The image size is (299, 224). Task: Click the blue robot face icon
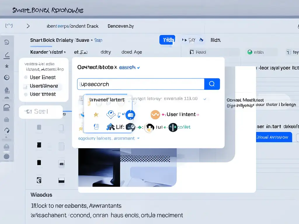click(130, 115)
